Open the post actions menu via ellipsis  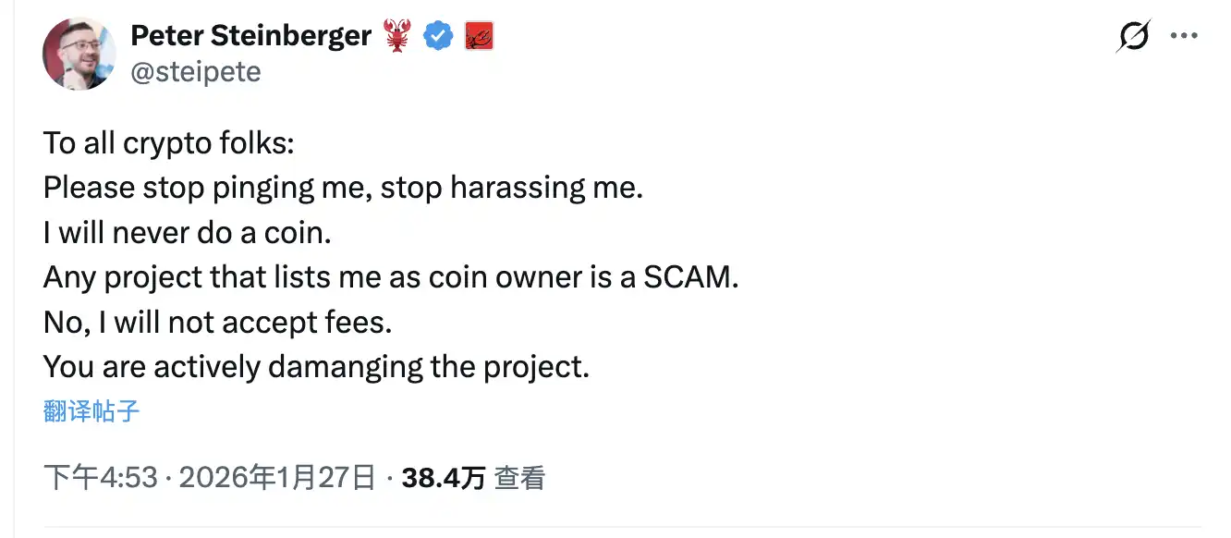pyautogui.click(x=1185, y=35)
